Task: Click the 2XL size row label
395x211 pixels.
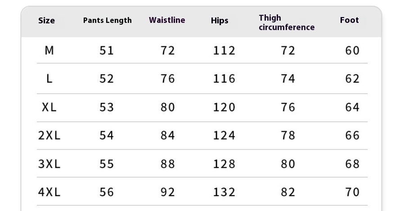Action: (x=49, y=136)
